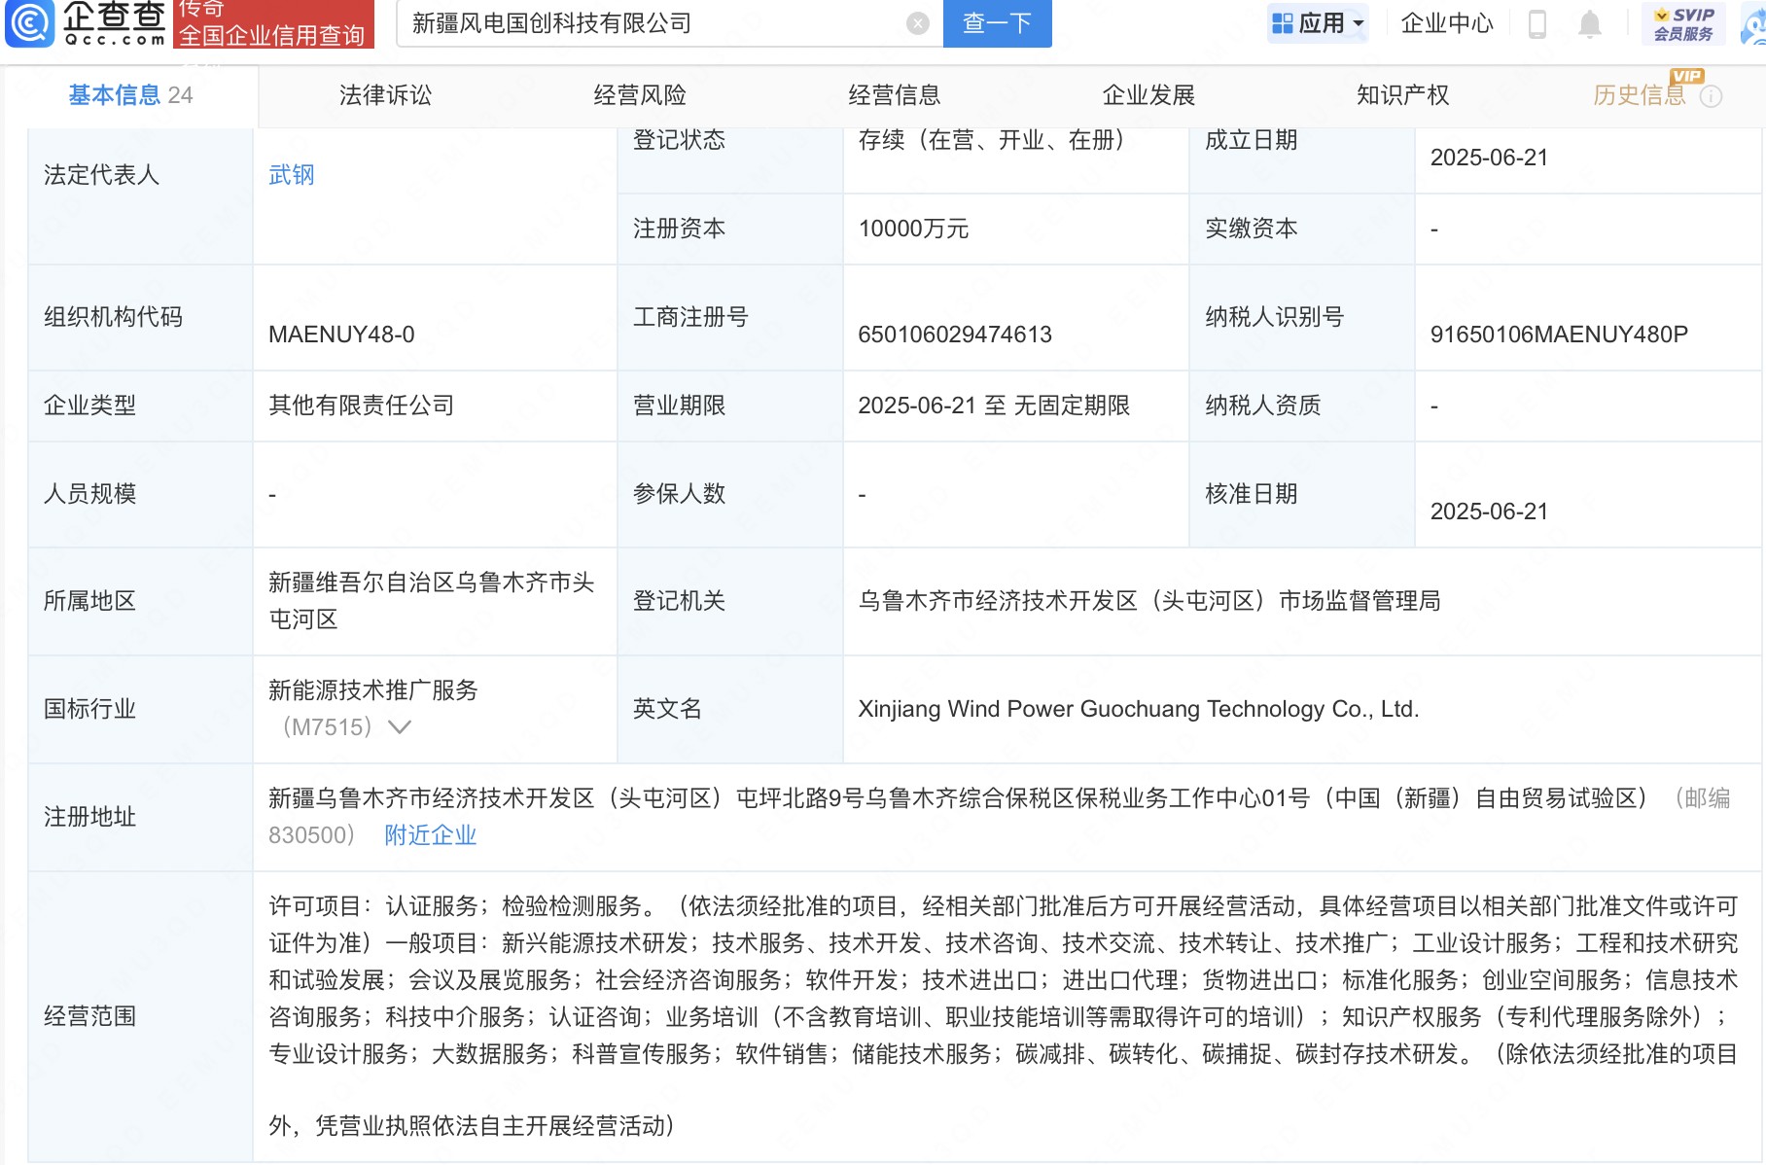Click the Qichacha logo icon
The width and height of the screenshot is (1766, 1165).
click(29, 22)
